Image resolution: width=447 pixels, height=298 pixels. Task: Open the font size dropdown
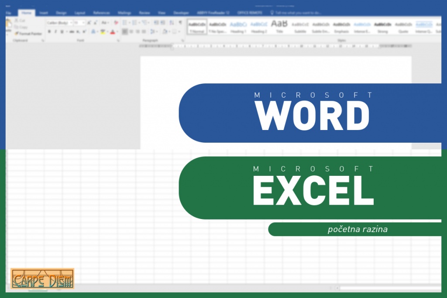pyautogui.click(x=79, y=23)
